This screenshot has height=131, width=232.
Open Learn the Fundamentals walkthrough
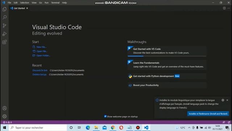(x=167, y=65)
